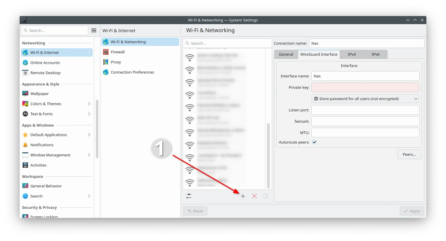Image resolution: width=446 pixels, height=241 pixels.
Task: Switch to the General tab
Action: [x=286, y=54]
